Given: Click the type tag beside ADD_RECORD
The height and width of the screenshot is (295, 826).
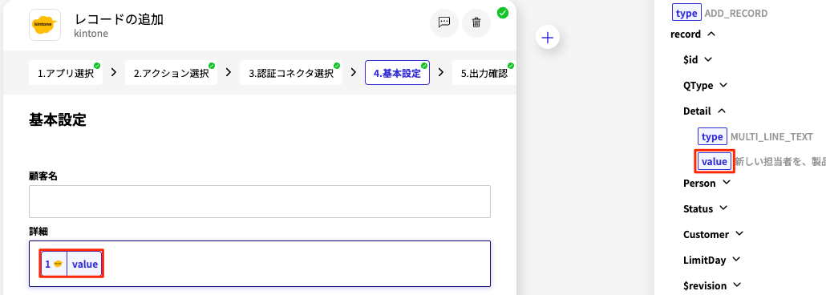Looking at the screenshot, I should coord(686,13).
